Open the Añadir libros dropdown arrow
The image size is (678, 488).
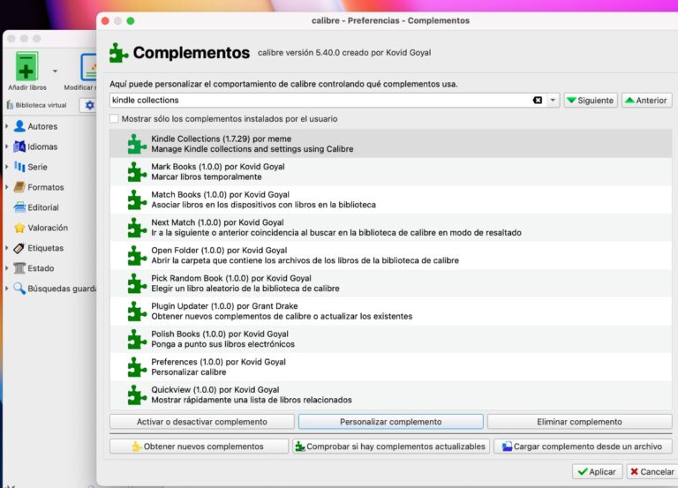(55, 71)
